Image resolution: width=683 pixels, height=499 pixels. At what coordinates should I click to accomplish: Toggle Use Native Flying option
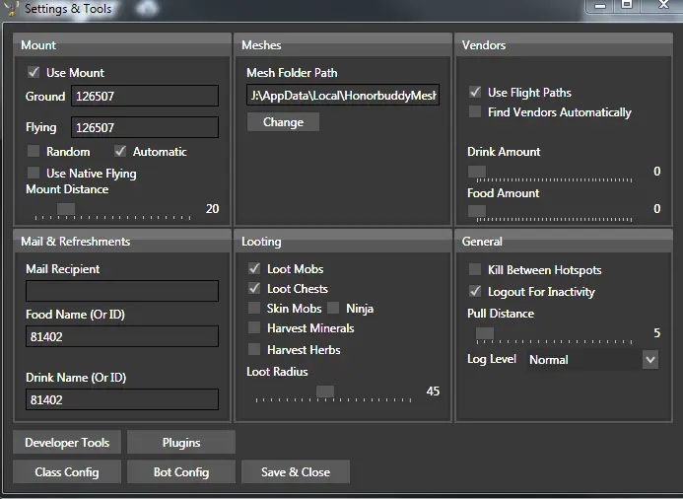[34, 174]
